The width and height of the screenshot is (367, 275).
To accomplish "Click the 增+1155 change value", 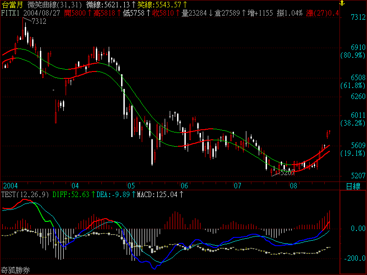I will click(260, 13).
